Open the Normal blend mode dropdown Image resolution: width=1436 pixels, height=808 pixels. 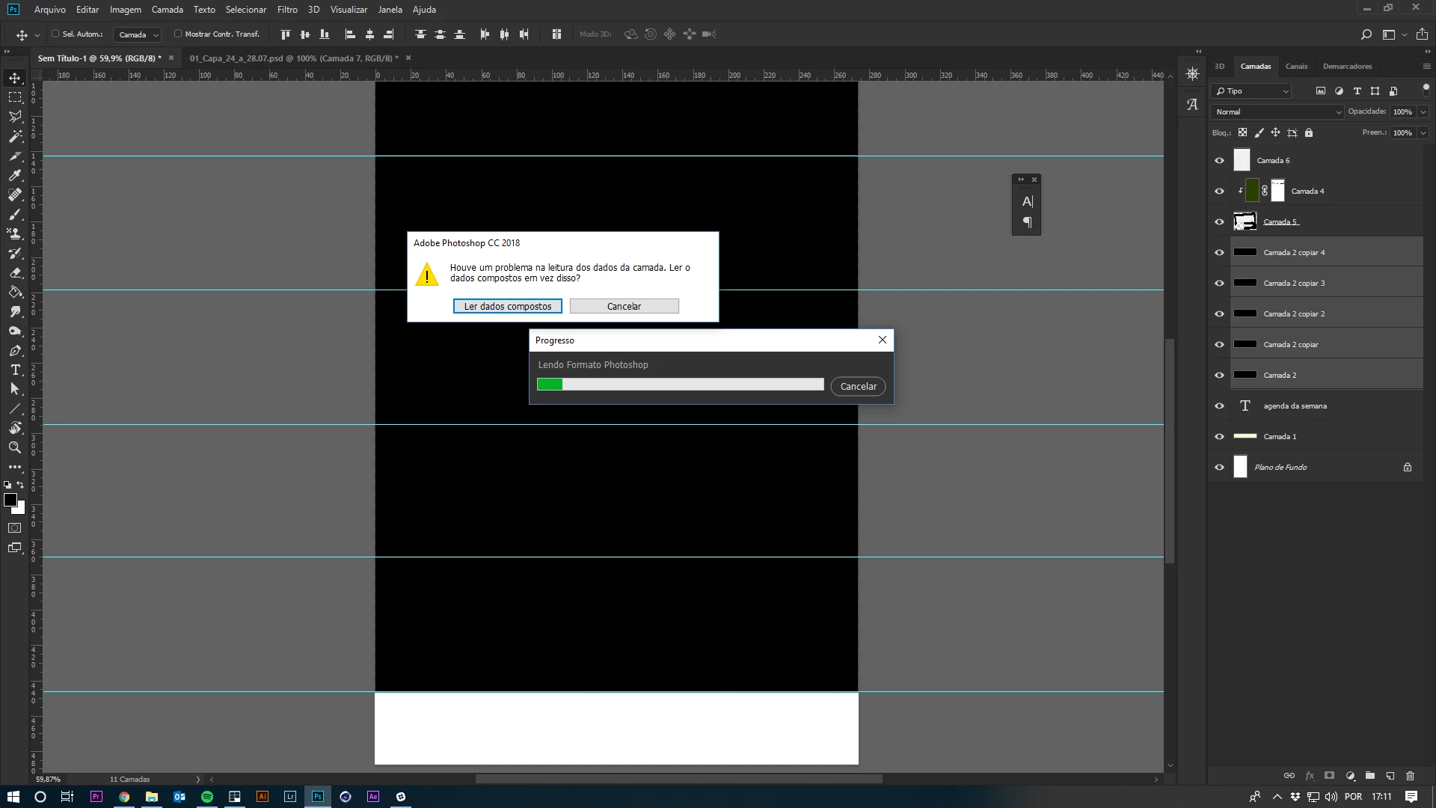[1277, 111]
